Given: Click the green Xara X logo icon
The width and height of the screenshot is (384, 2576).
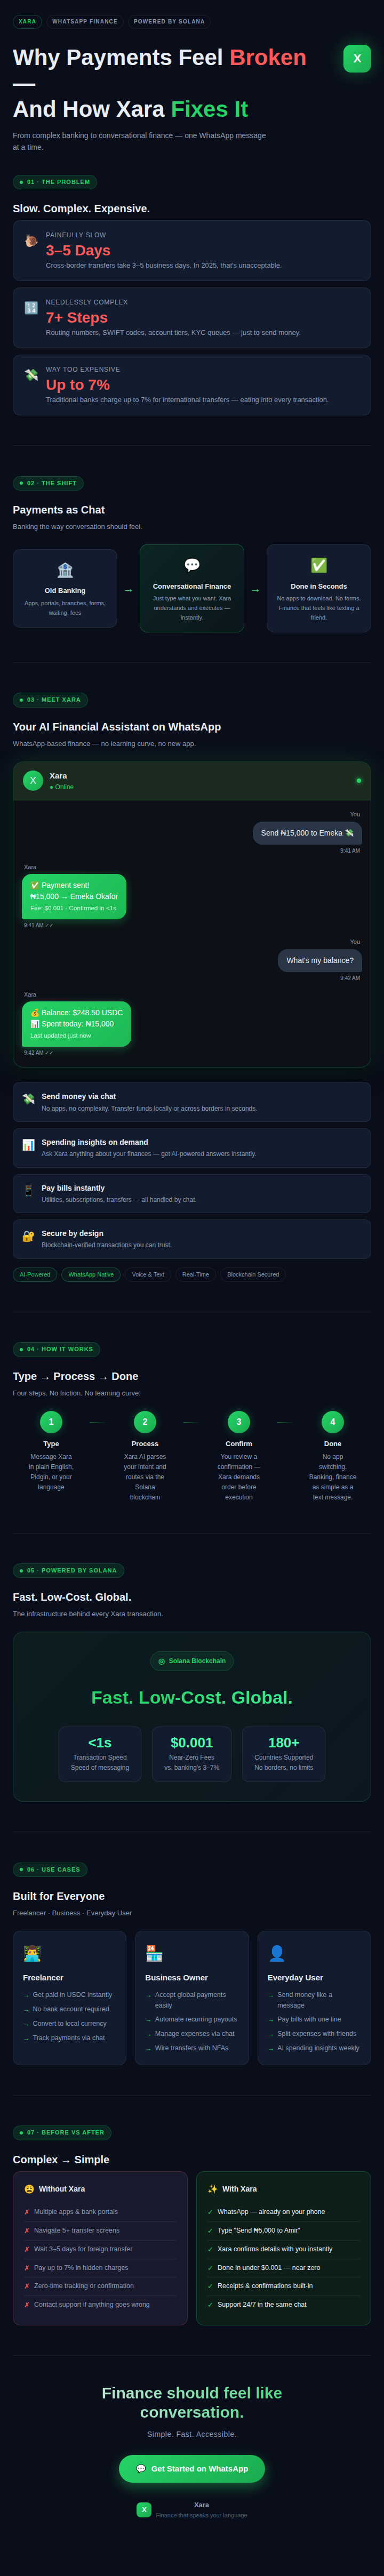Looking at the screenshot, I should pos(357,58).
